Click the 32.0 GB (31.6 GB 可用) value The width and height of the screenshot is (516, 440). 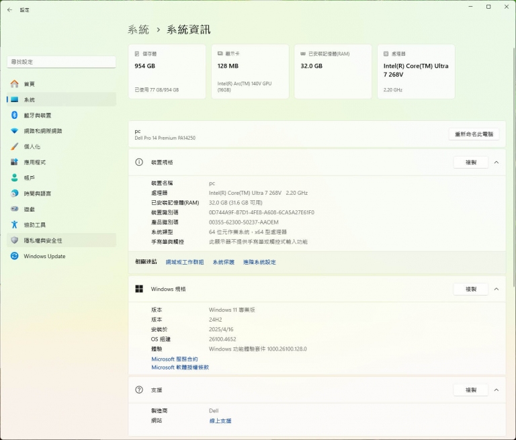[x=236, y=203]
